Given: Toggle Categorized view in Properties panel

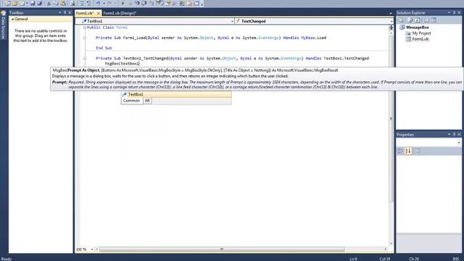Looking at the screenshot, I should pyautogui.click(x=401, y=151).
